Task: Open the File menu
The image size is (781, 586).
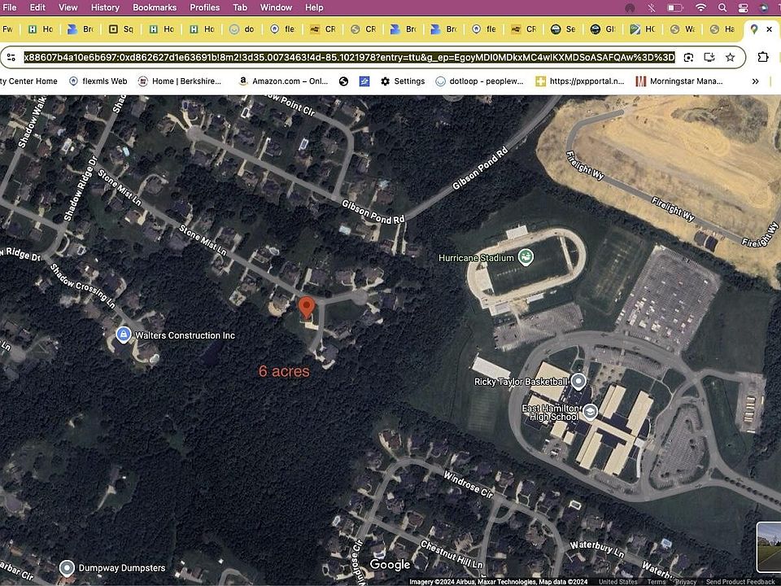Action: pyautogui.click(x=9, y=7)
